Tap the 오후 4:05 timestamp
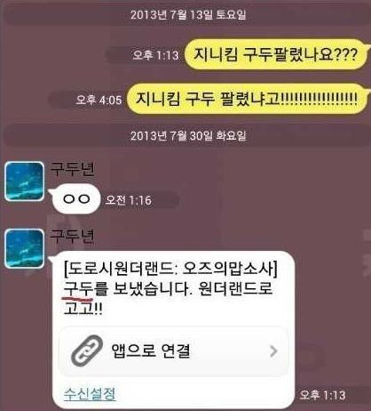Screen dimensions: 371x411 (x=99, y=100)
